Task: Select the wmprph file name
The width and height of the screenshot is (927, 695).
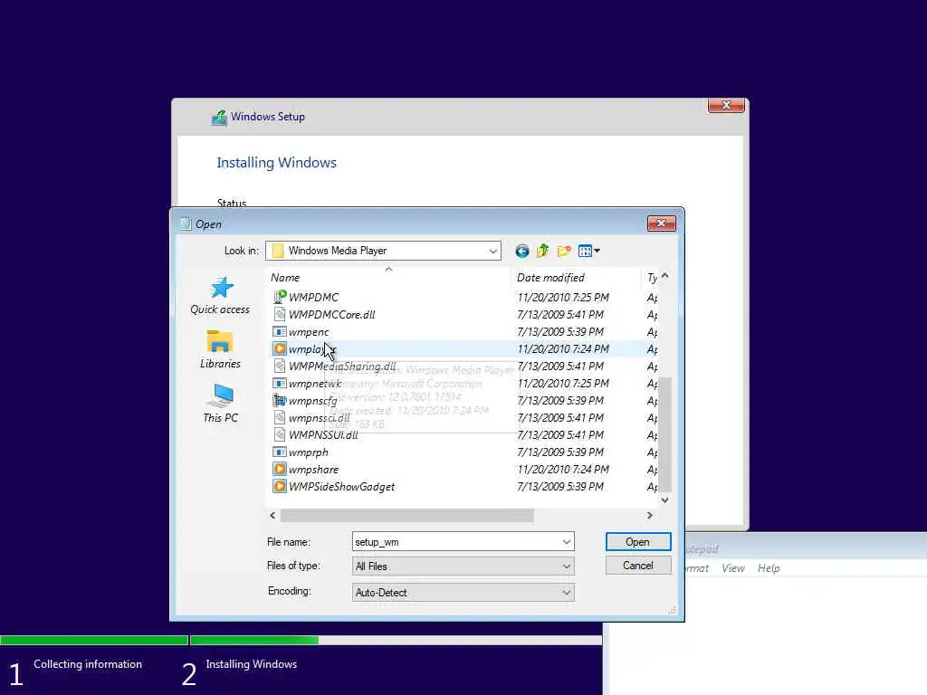Action: pyautogui.click(x=309, y=452)
